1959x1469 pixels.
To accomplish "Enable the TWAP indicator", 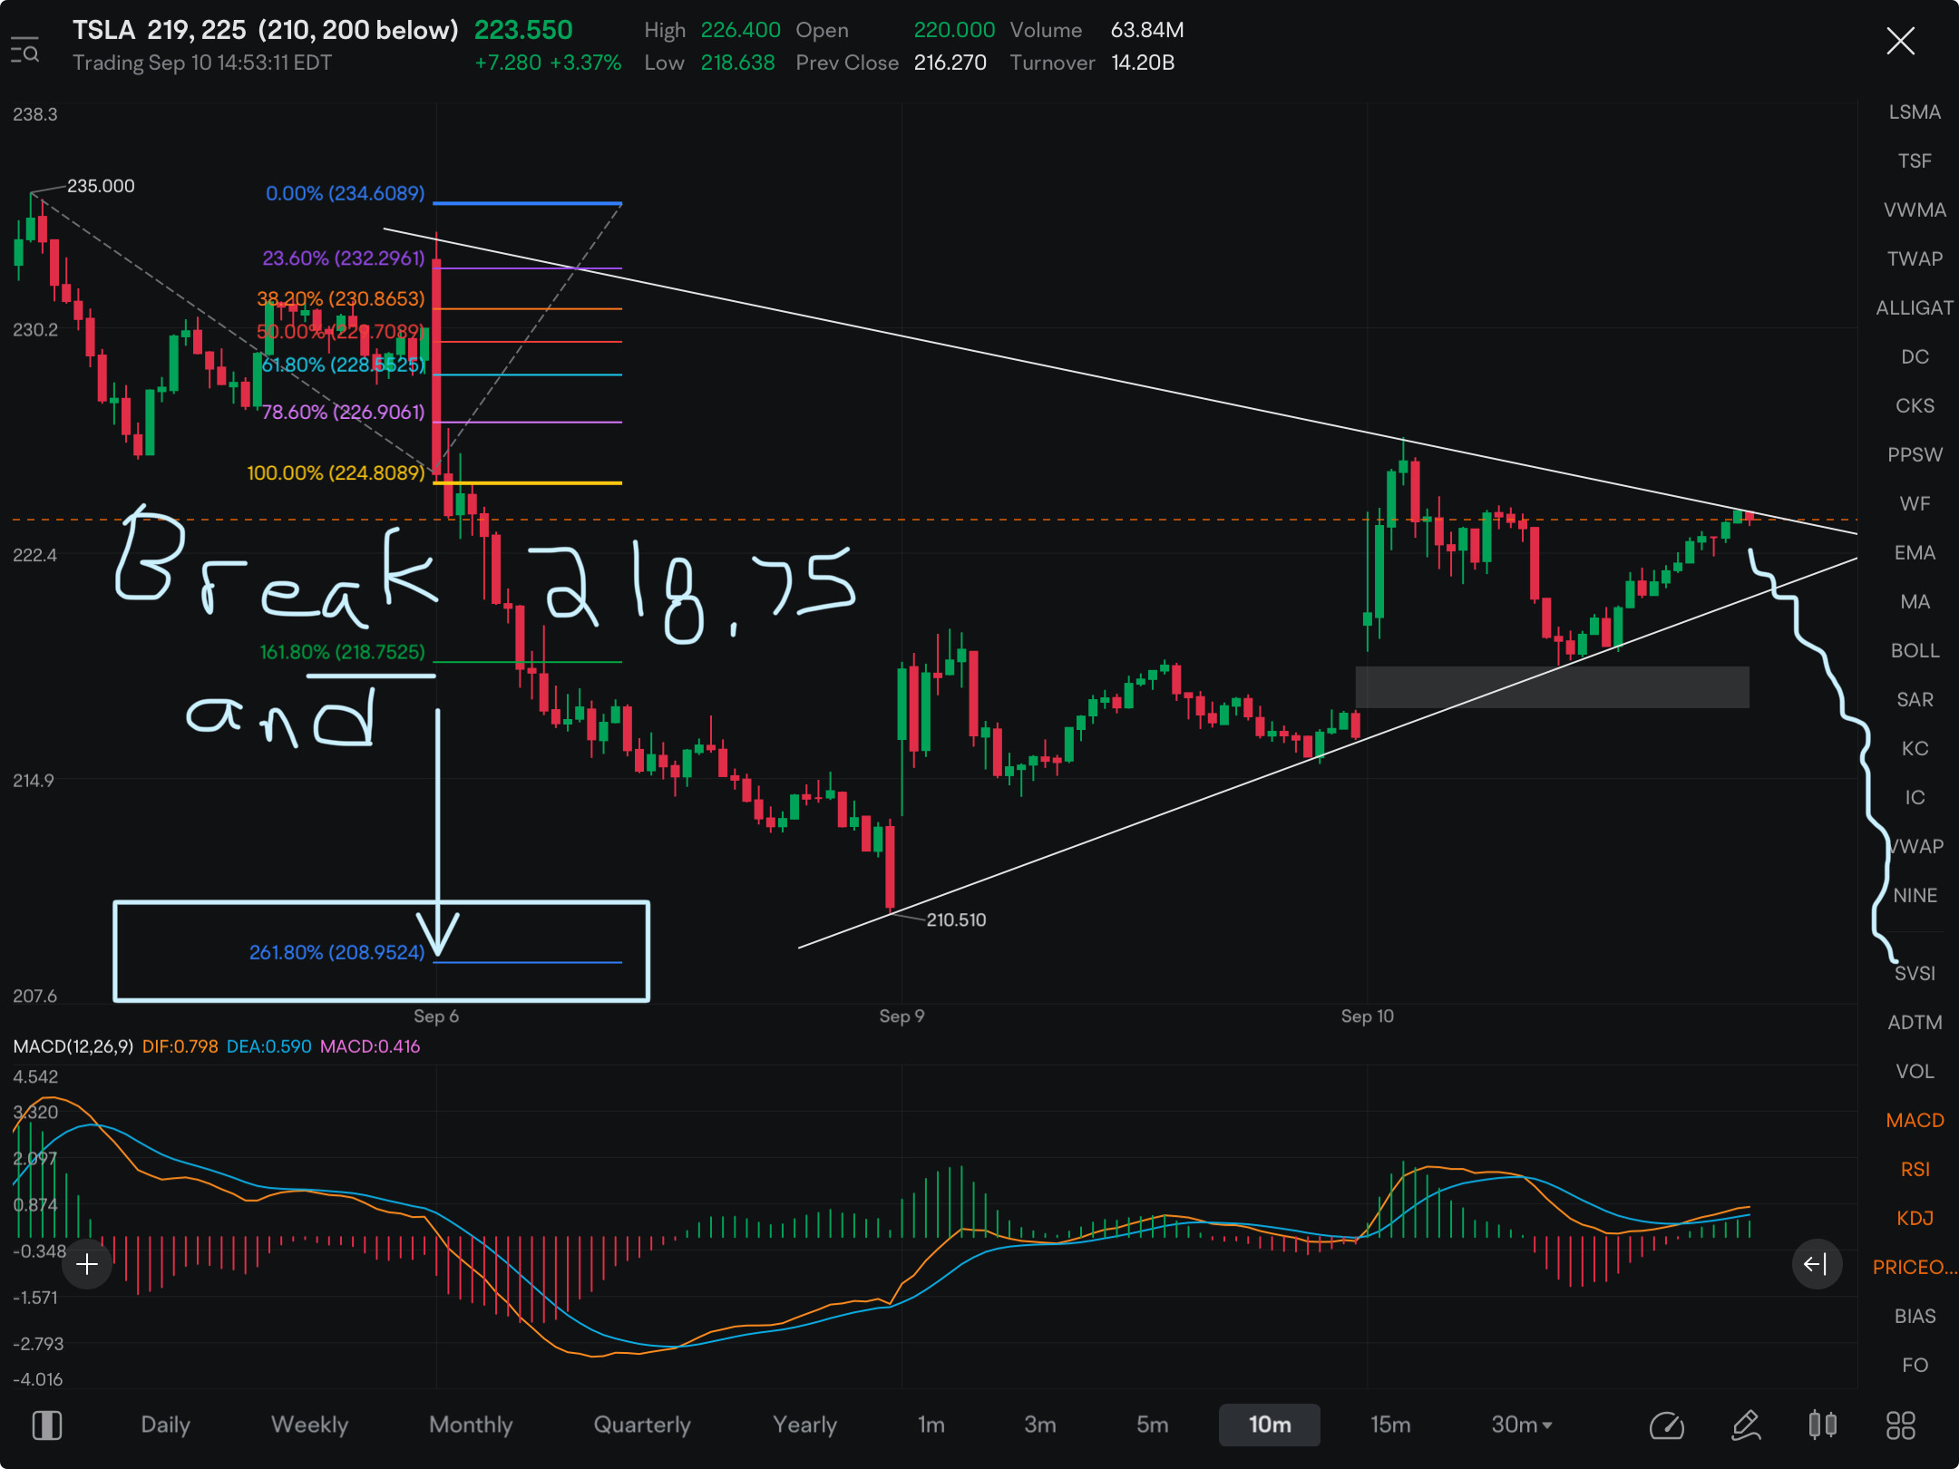I will [x=1915, y=259].
